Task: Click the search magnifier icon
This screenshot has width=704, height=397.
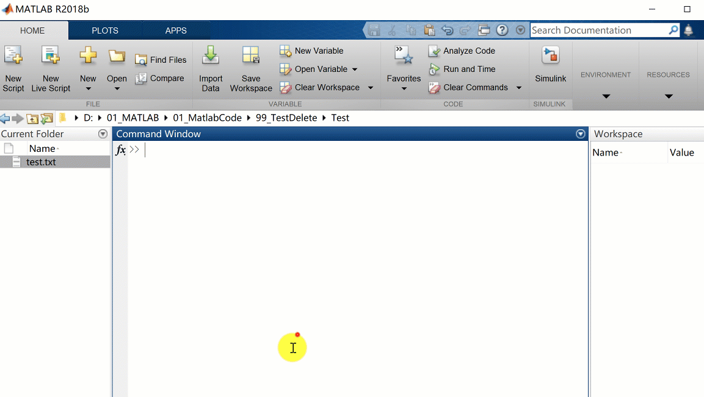Action: pos(673,30)
